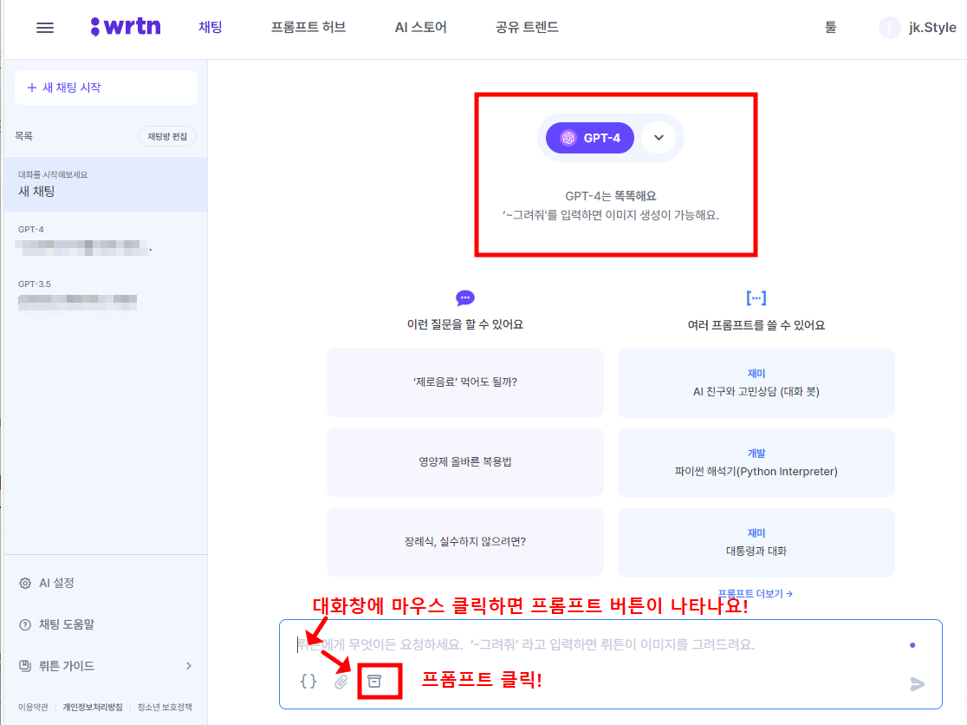Viewport: 967px width, 725px height.
Task: Select the 파이썬 해석기 prompt card
Action: [x=756, y=463]
